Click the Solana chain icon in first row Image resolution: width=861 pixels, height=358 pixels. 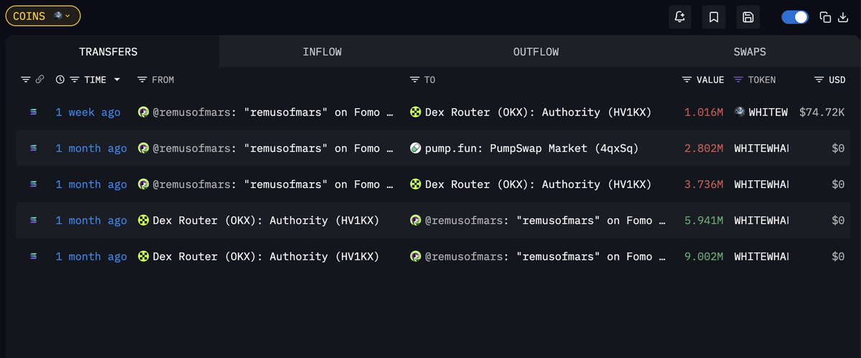[x=33, y=112]
